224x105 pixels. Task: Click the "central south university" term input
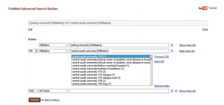tap(119, 51)
